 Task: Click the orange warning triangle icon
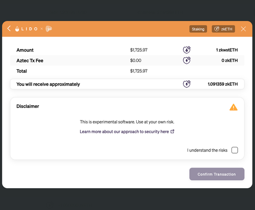pos(233,107)
